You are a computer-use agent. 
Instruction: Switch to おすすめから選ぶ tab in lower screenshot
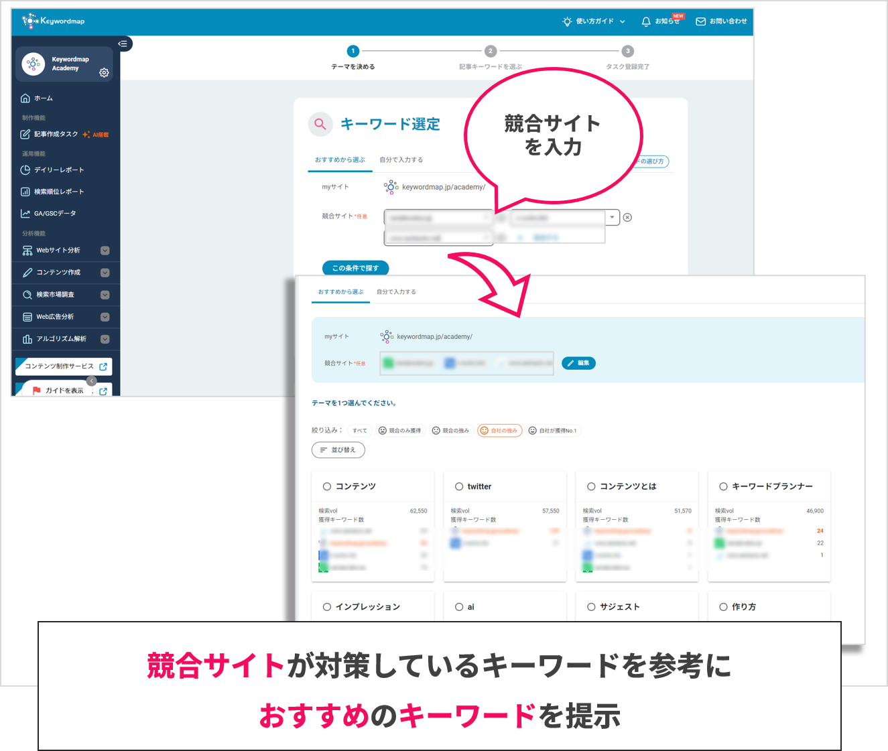coord(340,292)
